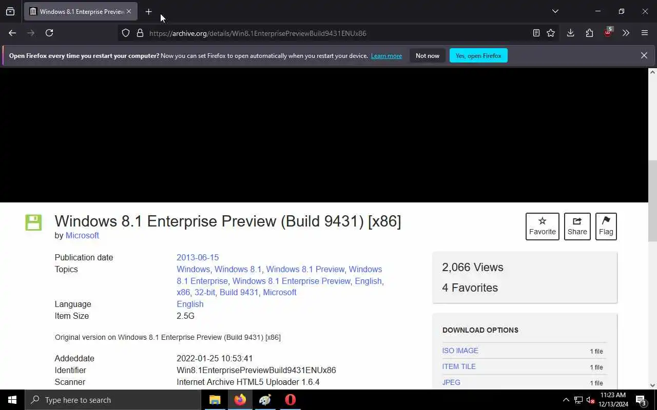This screenshot has height=410, width=657.
Task: Open network status tray icon
Action: pyautogui.click(x=578, y=400)
